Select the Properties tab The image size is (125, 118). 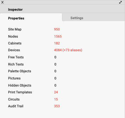pos(16,18)
